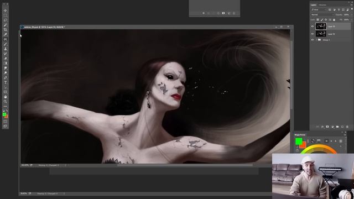Viewport: 354px width, 199px height.
Task: Add a layer mask
Action: point(327,127)
